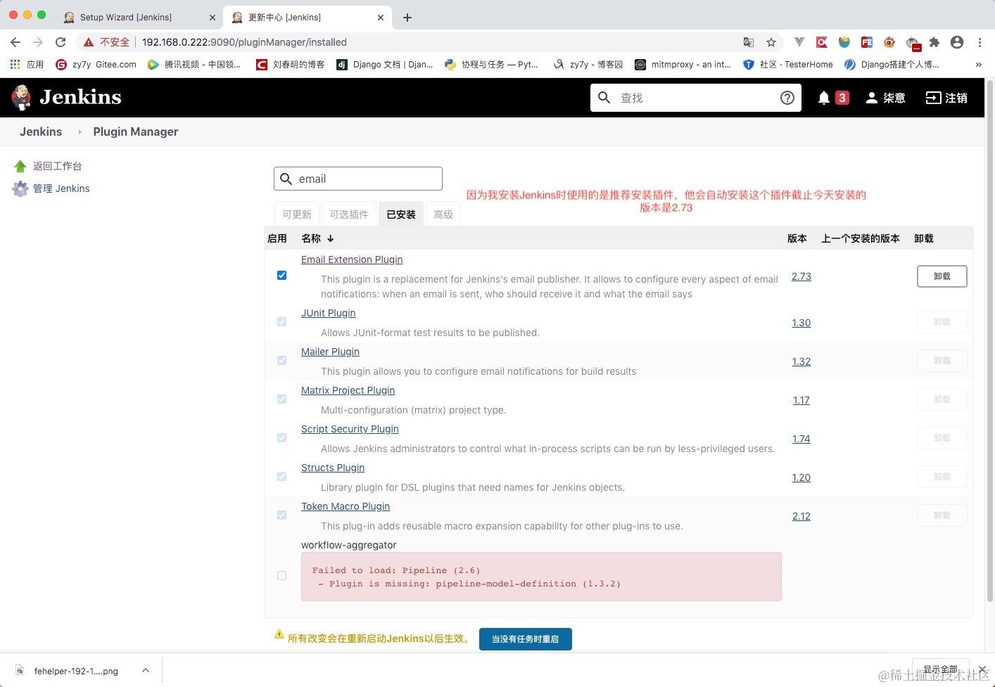
Task: Toggle Structs Plugin enable checkbox
Action: [x=281, y=476]
